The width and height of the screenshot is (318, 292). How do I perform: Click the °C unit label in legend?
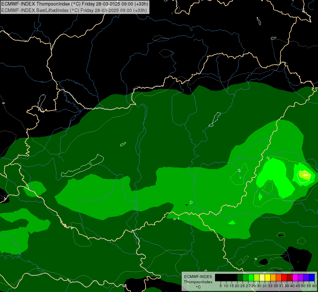(x=198, y=287)
